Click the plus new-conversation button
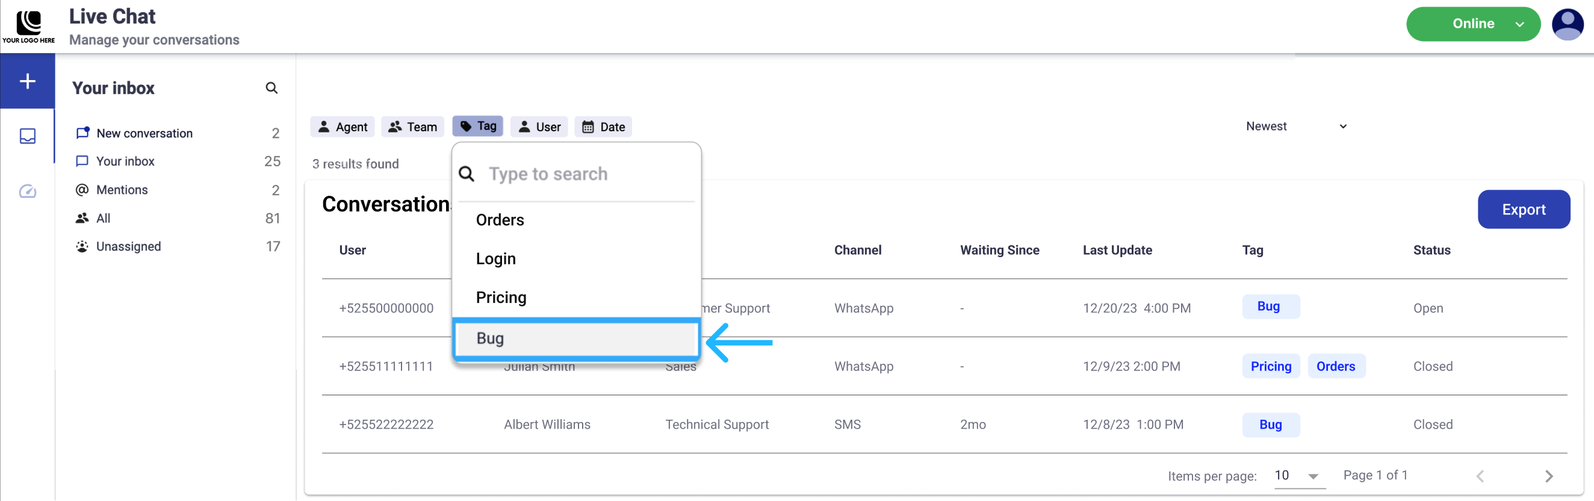The image size is (1594, 501). 27,81
